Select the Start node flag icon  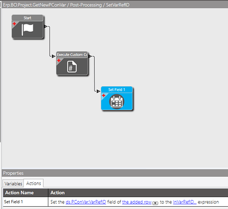coord(28,30)
